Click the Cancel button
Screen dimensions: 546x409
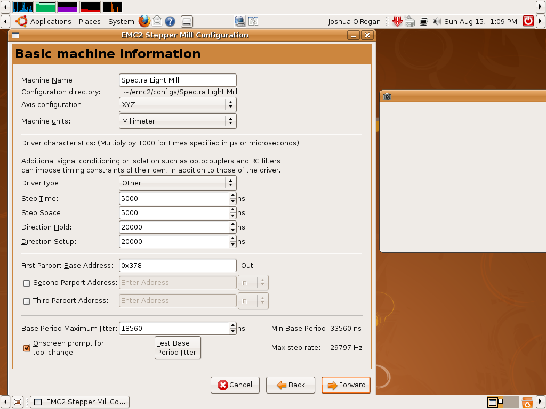(x=235, y=385)
